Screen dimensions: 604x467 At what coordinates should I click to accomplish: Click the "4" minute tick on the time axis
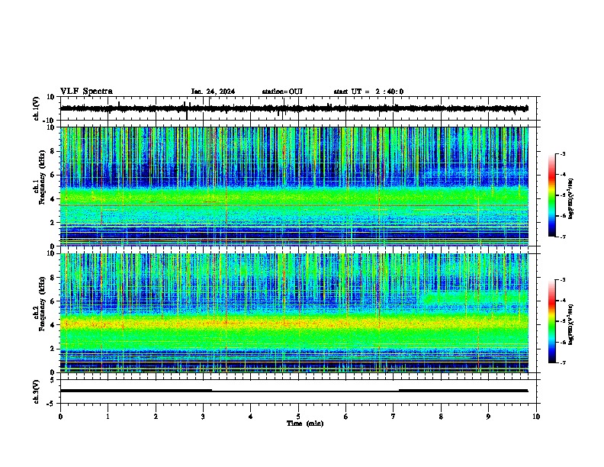[x=251, y=417]
